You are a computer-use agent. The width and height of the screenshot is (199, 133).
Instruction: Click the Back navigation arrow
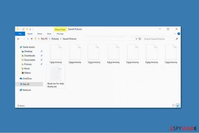tap(19, 39)
